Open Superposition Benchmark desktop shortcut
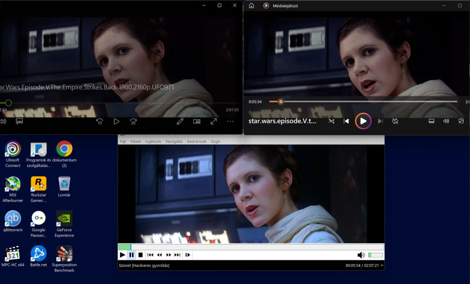Viewport: 470px width, 284px height. (x=64, y=259)
